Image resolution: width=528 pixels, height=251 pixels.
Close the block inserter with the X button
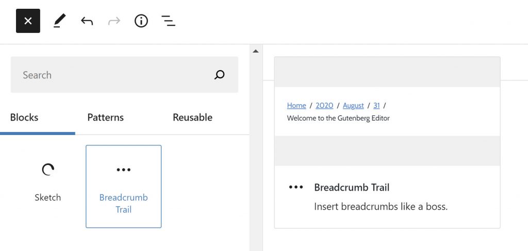[x=28, y=21]
